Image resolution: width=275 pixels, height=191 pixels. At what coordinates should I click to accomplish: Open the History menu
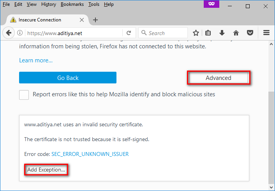pyautogui.click(x=49, y=4)
